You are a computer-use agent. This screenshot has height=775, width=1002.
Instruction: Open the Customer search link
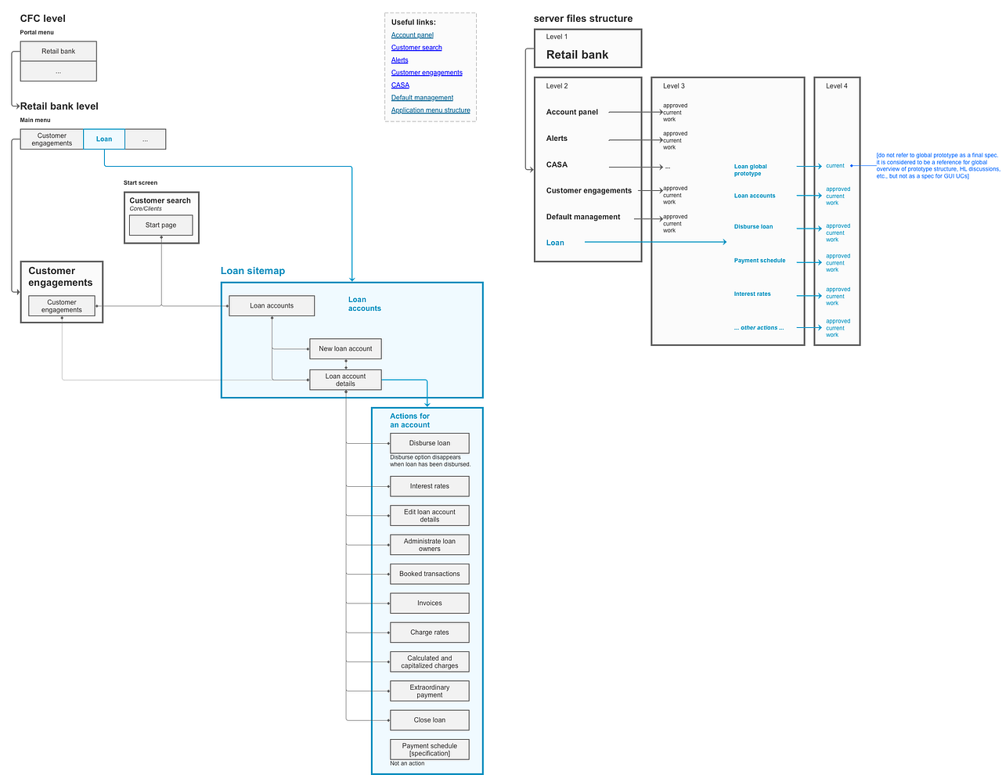(416, 47)
